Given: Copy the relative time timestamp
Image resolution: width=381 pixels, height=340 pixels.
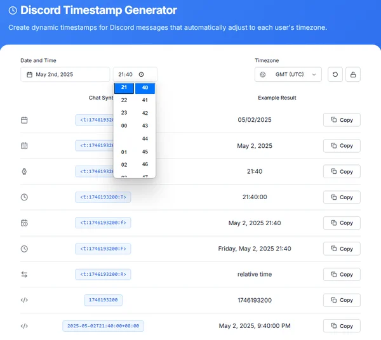Looking at the screenshot, I should pyautogui.click(x=342, y=275).
